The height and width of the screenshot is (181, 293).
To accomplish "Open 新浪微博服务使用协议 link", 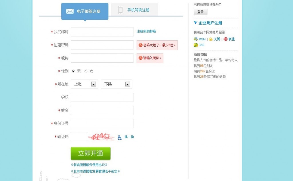I will point(89,165).
